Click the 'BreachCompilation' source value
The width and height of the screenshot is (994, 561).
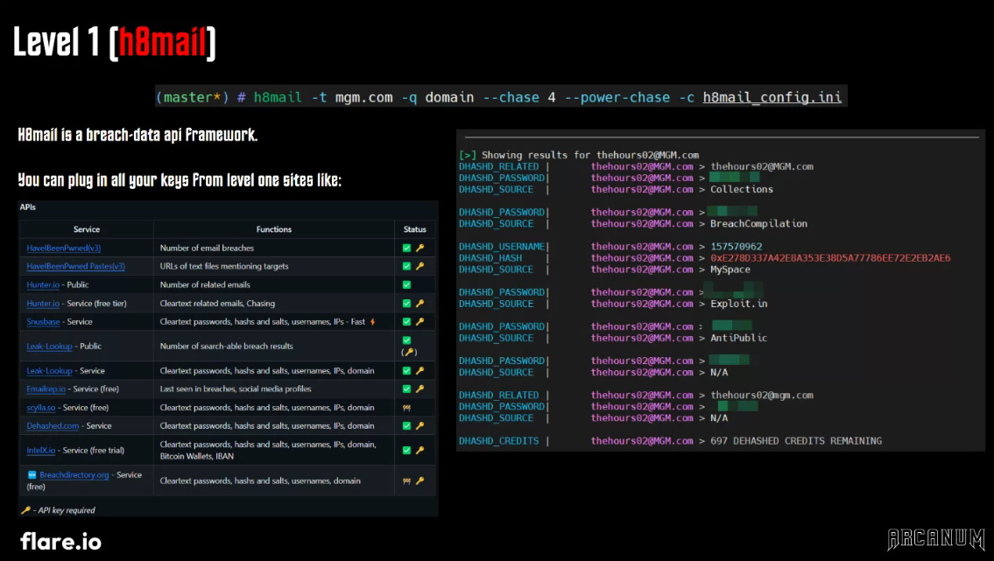(758, 223)
